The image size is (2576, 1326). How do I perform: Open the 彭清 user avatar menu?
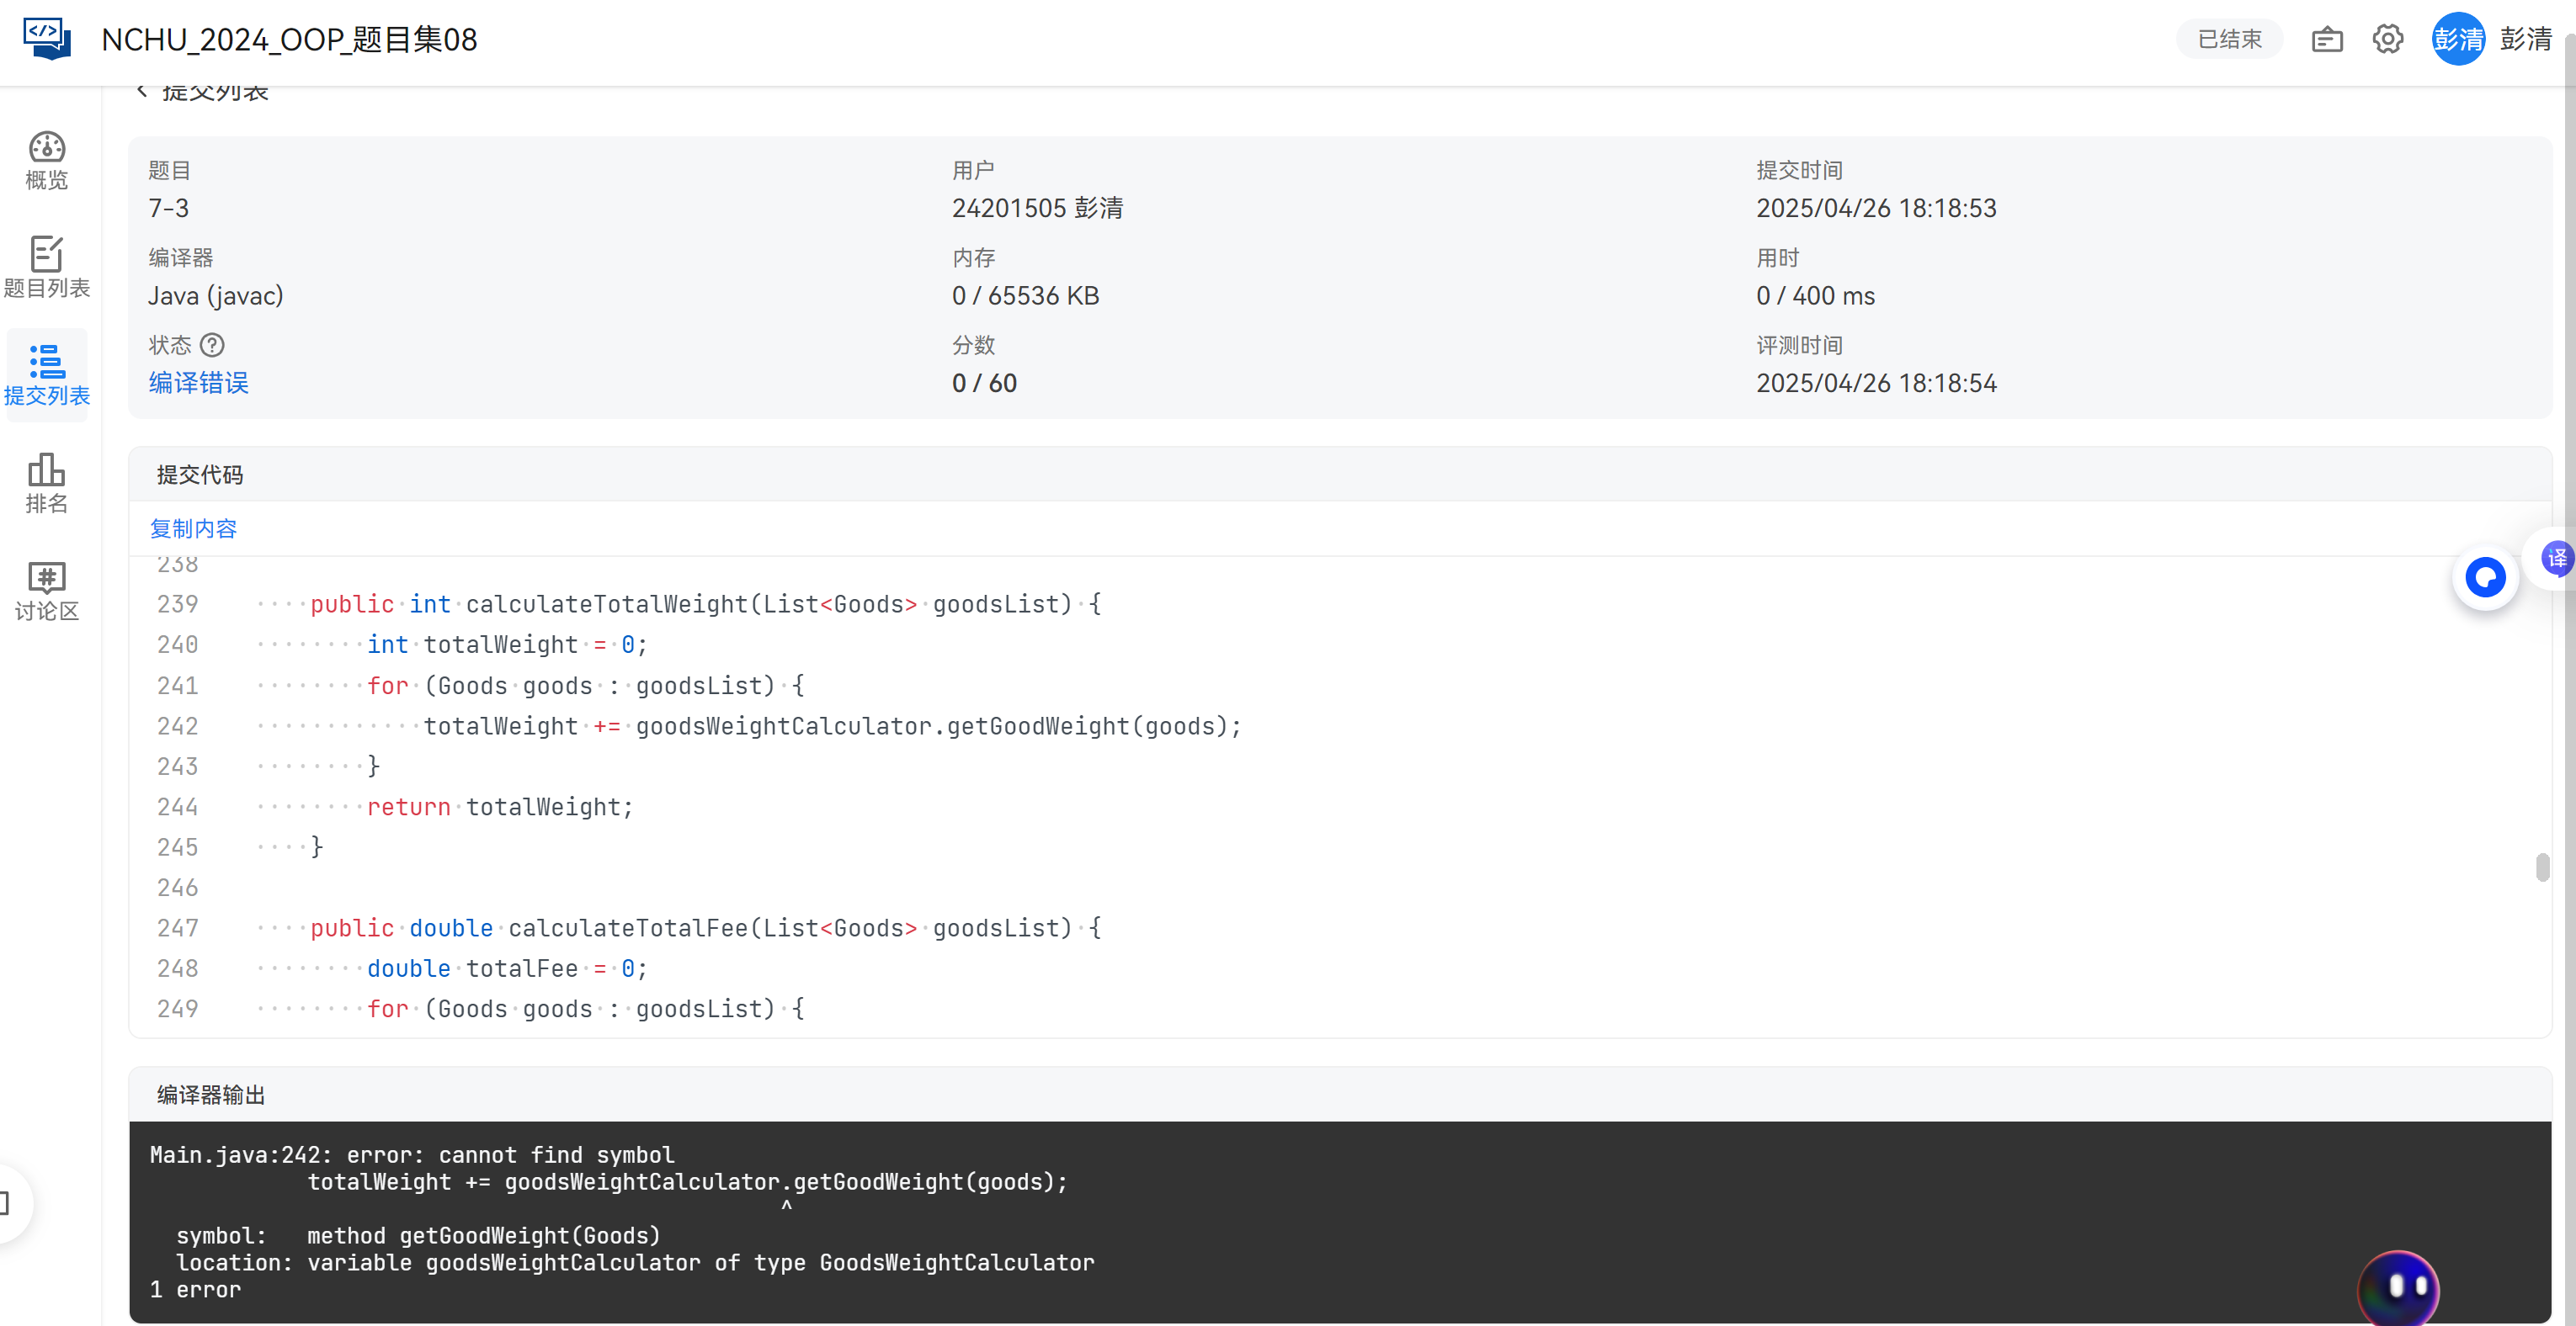(2457, 39)
